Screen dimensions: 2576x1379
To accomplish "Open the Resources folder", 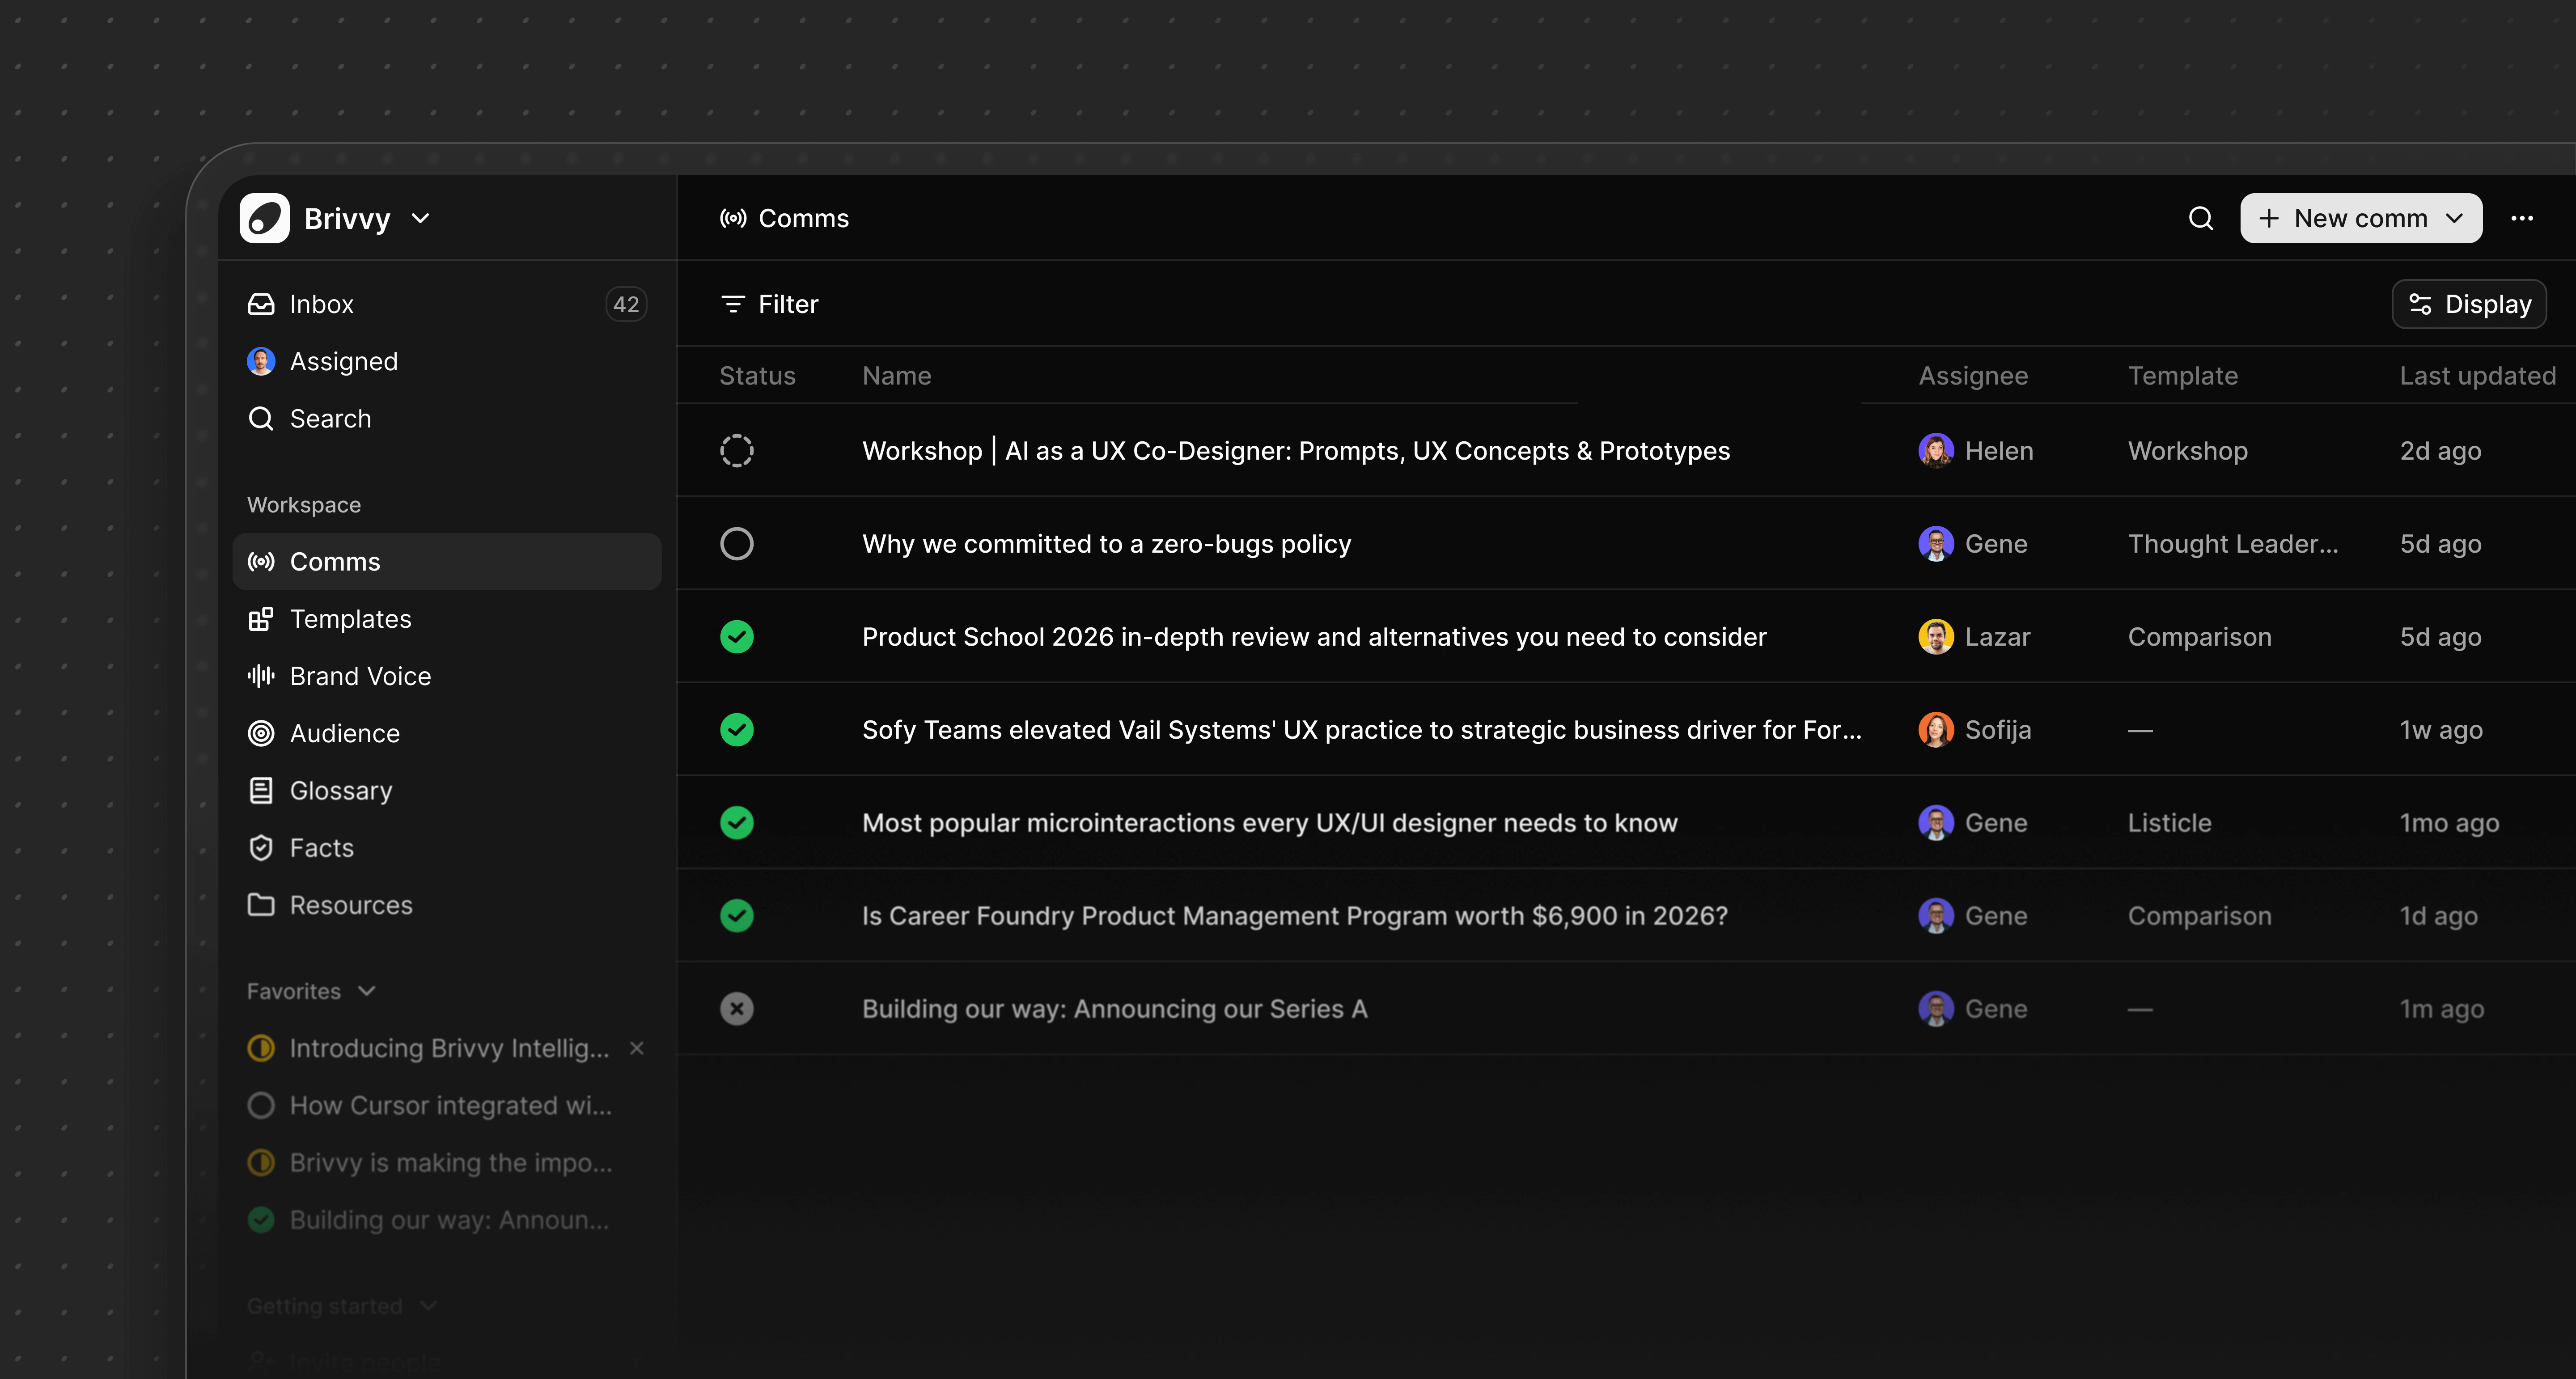I will pos(350,905).
